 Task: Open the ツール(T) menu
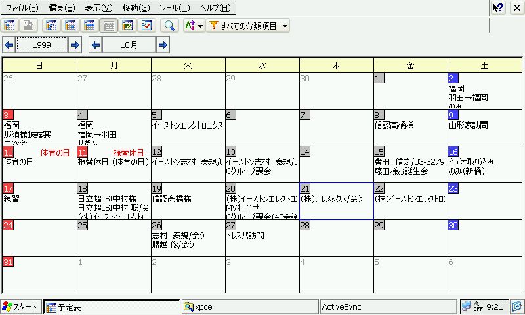click(x=175, y=8)
